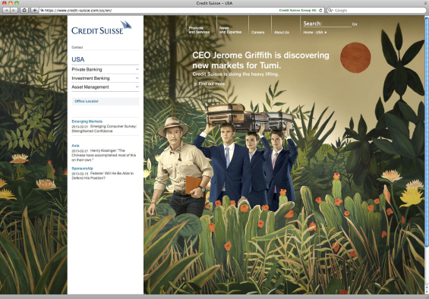This screenshot has height=299, width=429.
Task: Open the Google search magnifier menu
Action: click(330, 10)
